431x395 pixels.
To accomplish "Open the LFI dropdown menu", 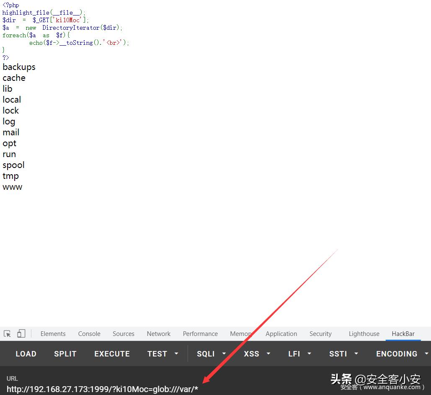I will pos(300,354).
